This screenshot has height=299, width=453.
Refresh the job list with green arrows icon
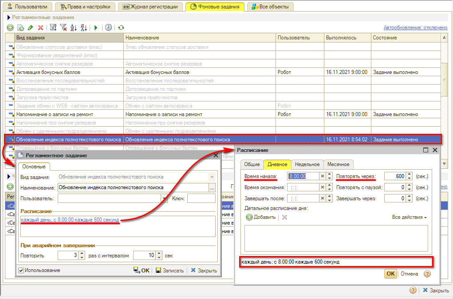(x=121, y=28)
